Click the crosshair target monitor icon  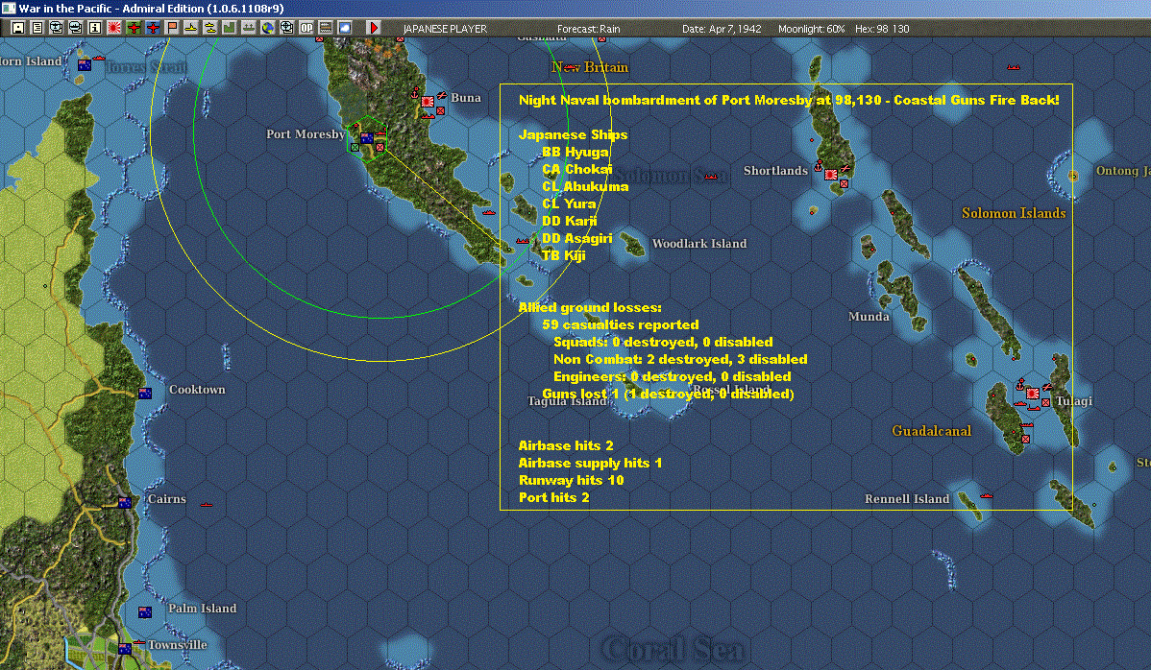(x=287, y=28)
